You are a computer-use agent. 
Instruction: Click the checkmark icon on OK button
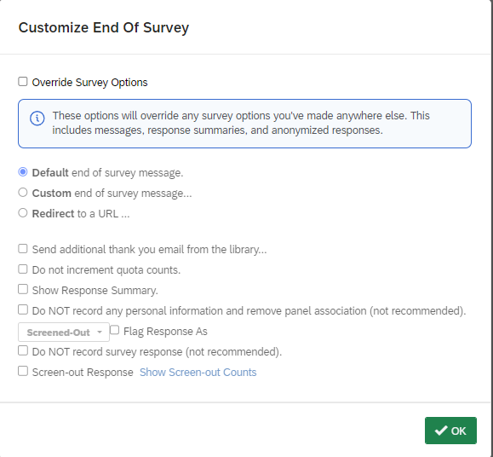[441, 431]
